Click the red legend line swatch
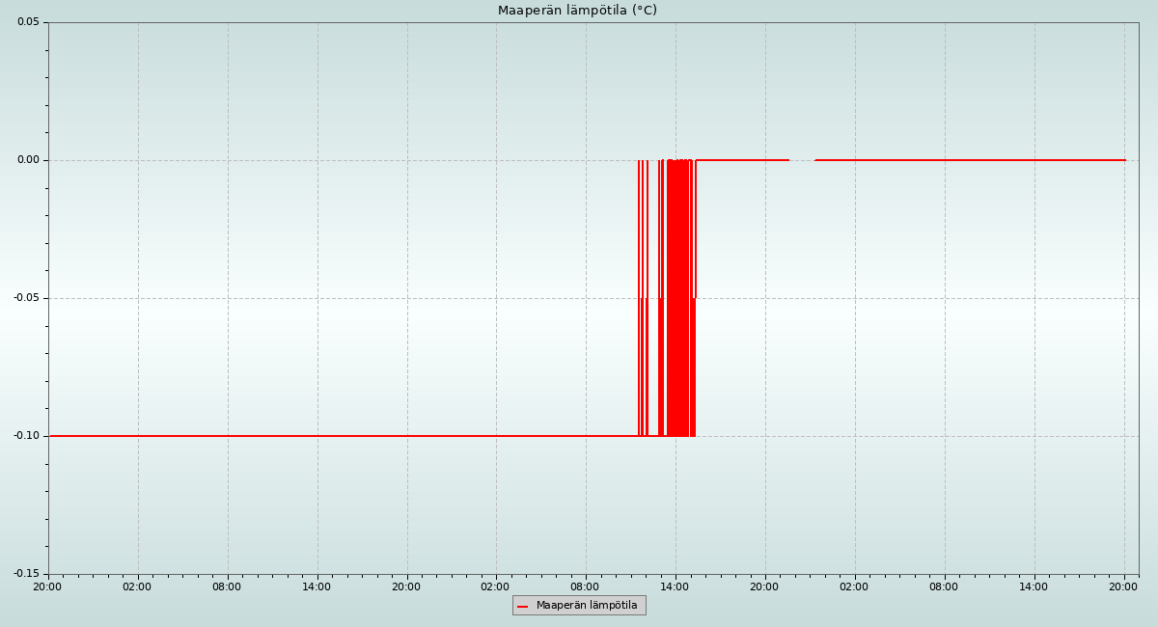The width and height of the screenshot is (1158, 627). [523, 606]
